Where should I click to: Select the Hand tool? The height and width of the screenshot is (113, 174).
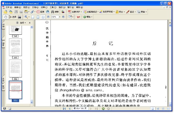click(5, 17)
